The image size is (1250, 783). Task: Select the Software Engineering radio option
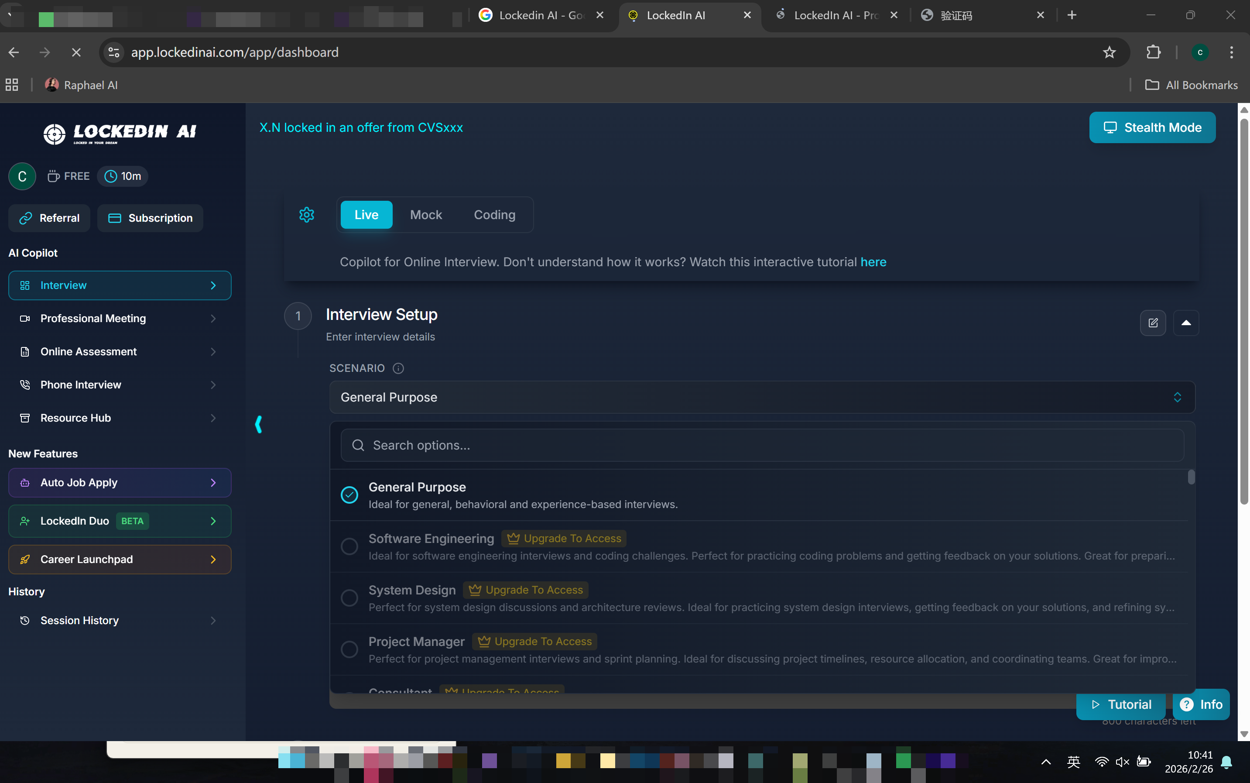tap(349, 546)
